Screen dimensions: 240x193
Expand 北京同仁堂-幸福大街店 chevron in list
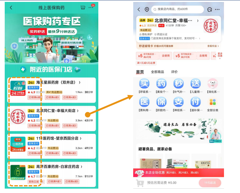78,111
